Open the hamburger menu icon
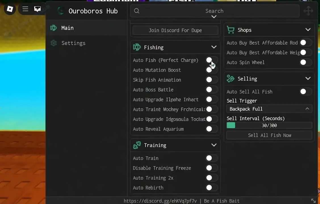This screenshot has height=204, width=320. (x=25, y=9)
